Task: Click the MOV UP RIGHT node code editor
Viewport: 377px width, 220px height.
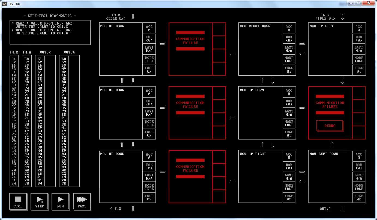Action: (x=261, y=177)
